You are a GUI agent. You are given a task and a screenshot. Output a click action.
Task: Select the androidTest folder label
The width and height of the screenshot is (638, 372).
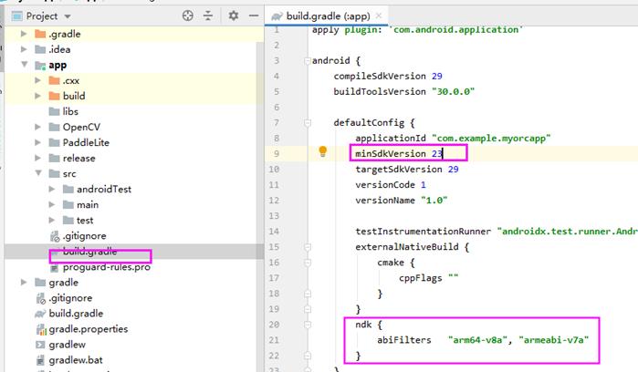click(x=104, y=189)
